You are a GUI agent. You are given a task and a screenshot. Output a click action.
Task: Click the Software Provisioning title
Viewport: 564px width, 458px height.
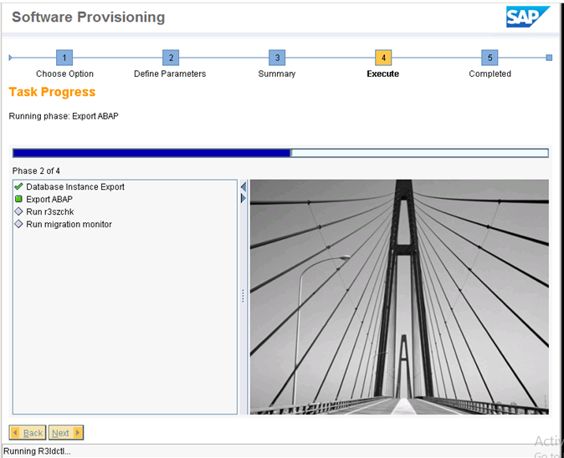(89, 17)
